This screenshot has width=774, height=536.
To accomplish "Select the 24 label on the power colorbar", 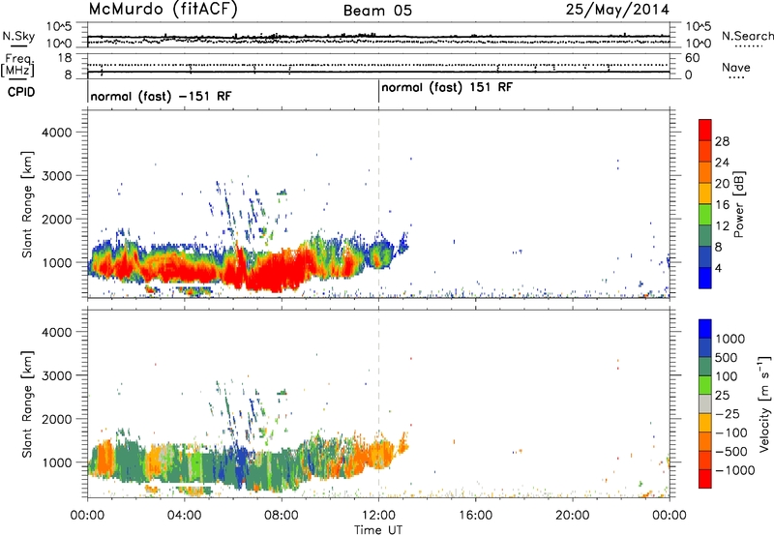I will click(x=722, y=163).
